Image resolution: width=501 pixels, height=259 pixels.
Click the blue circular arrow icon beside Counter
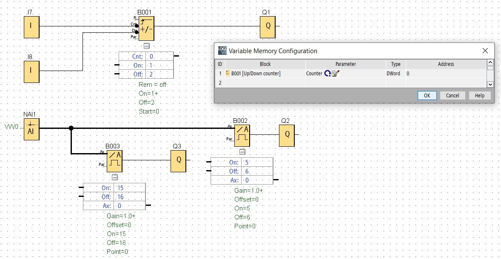327,74
